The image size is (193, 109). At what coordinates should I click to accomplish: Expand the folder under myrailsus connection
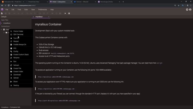click(x=4, y=33)
